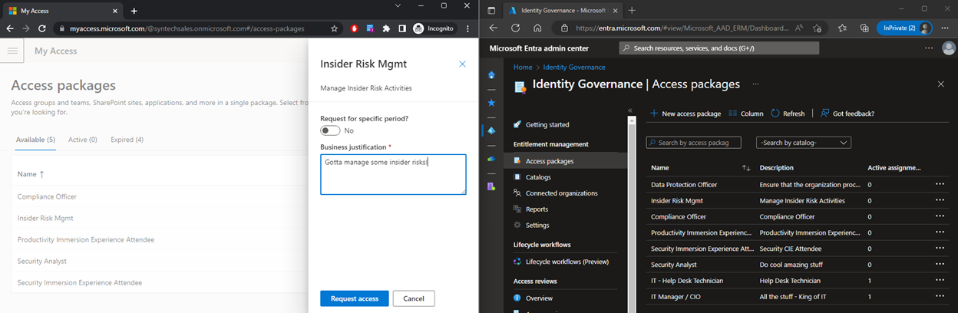Viewport: 958px width, 313px height.
Task: Bookmark the My Access page with star icon
Action: pos(335,28)
